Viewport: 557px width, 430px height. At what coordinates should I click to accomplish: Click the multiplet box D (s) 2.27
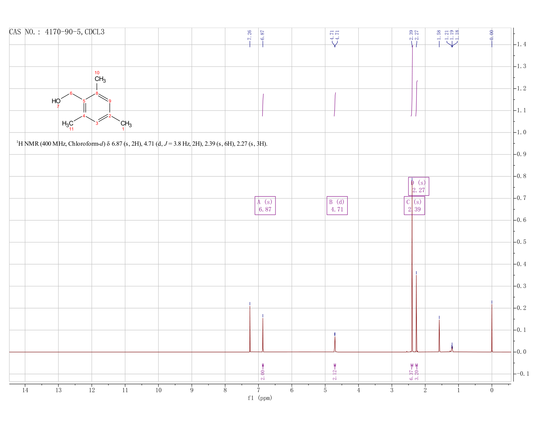click(x=419, y=186)
